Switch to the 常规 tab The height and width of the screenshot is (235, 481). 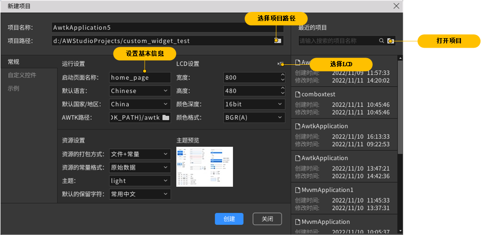click(x=29, y=62)
